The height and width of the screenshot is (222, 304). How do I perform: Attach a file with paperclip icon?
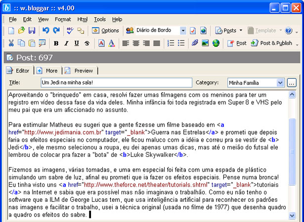(x=195, y=43)
